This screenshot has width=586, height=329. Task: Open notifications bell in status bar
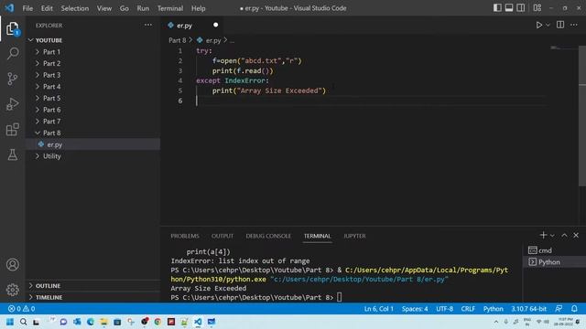pyautogui.click(x=574, y=309)
